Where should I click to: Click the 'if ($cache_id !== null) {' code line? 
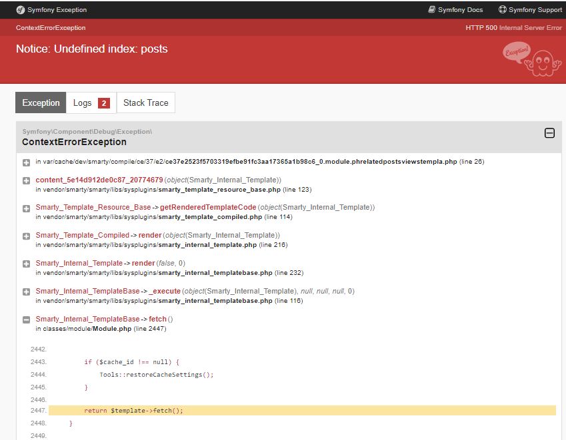132,362
